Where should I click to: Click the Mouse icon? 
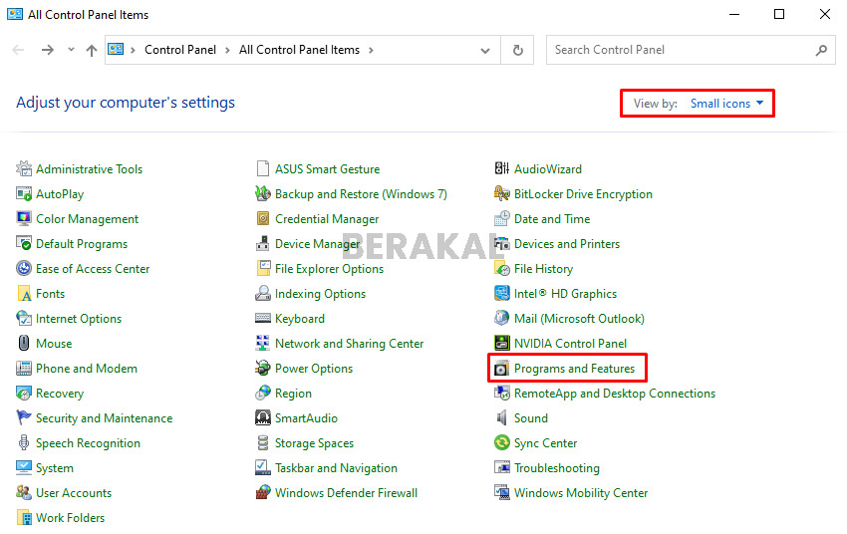coord(24,343)
